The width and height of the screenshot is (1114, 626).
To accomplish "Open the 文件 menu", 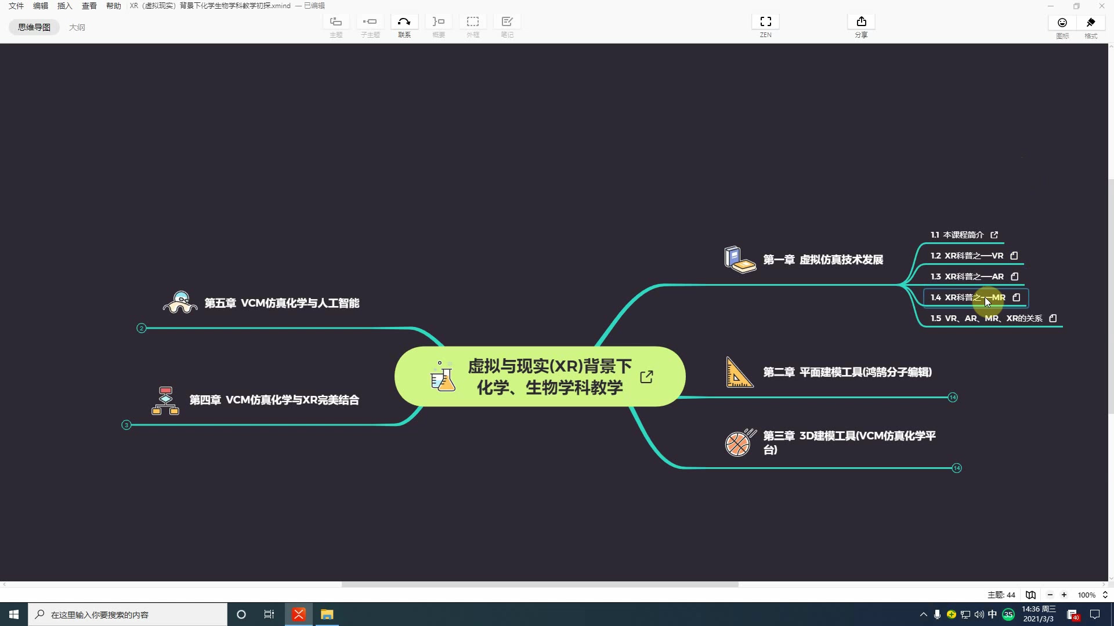I will (16, 6).
